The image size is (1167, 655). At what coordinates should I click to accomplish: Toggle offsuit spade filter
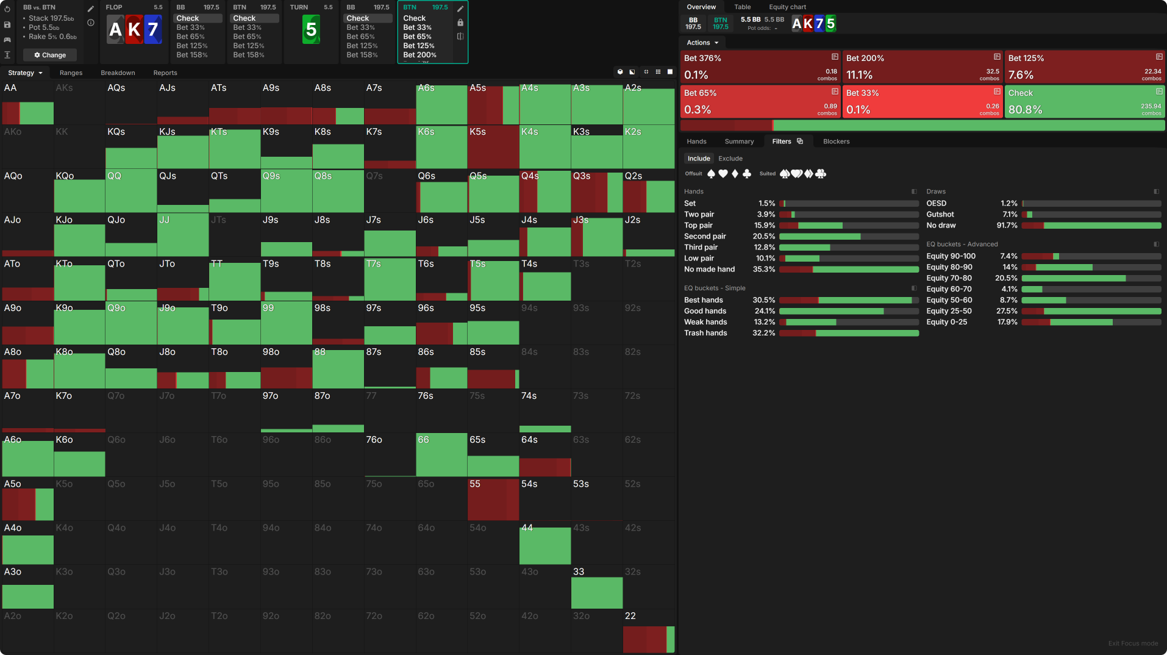click(x=711, y=174)
